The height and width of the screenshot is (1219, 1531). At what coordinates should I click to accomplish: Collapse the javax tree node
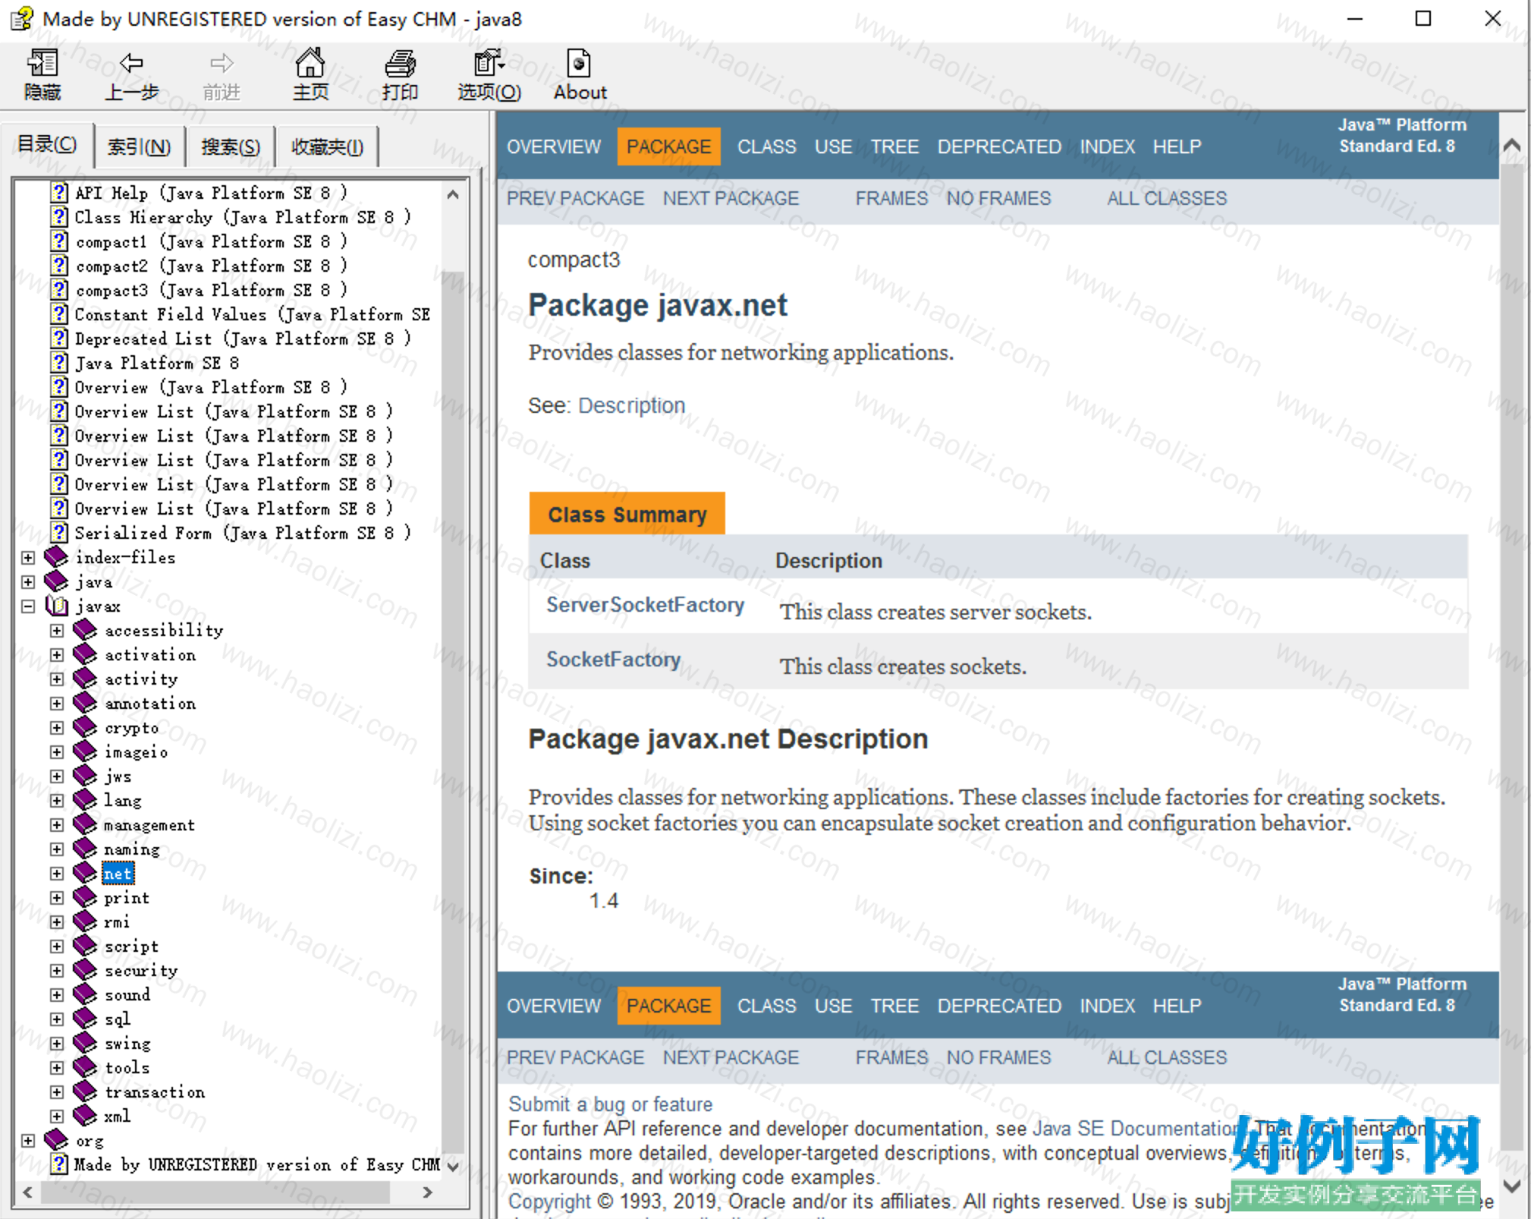28,606
